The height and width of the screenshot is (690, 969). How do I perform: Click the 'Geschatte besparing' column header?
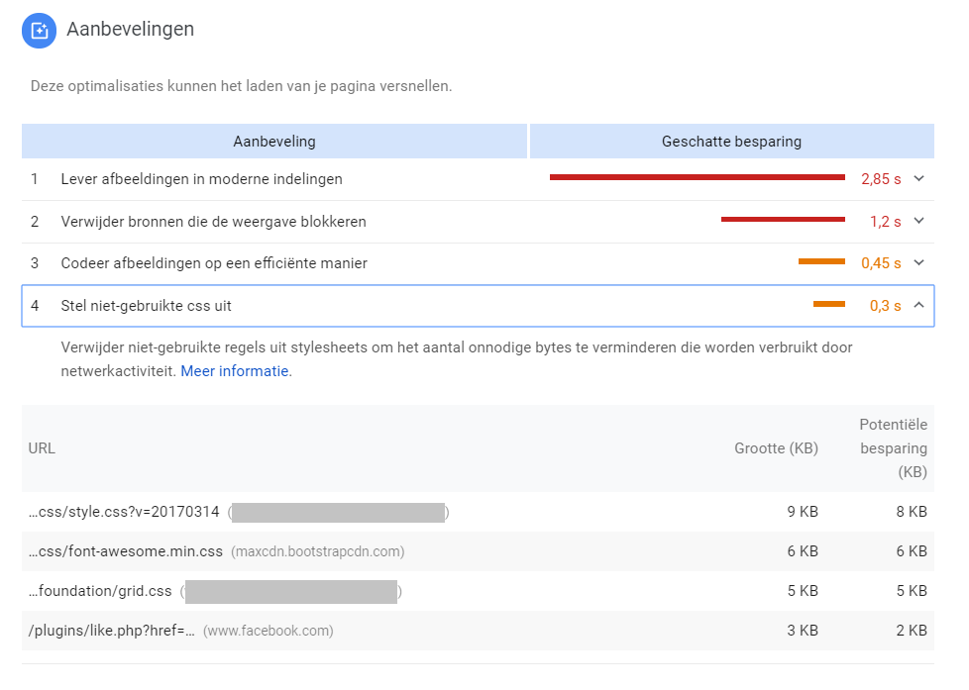pos(731,142)
